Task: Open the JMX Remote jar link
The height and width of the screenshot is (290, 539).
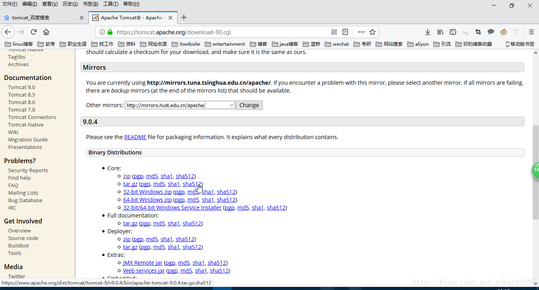Action: click(x=142, y=263)
